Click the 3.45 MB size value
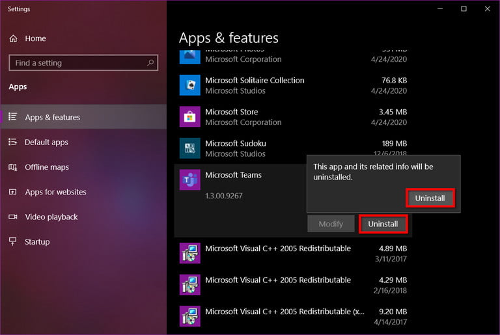Viewport: 500px width, 335px height. 393,112
